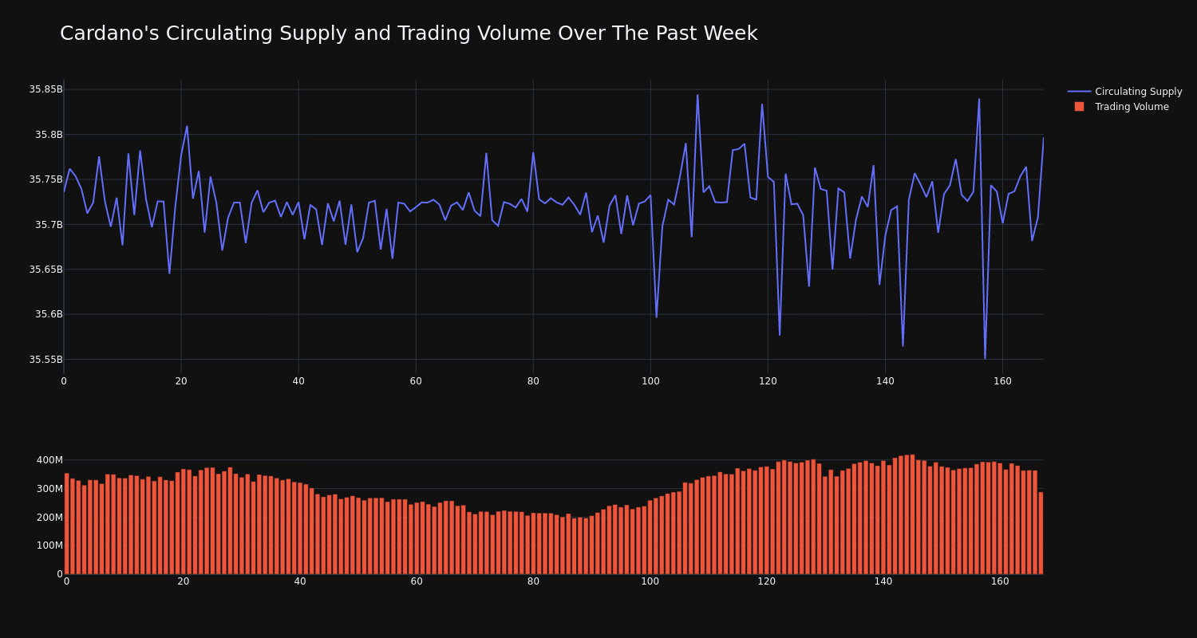Image resolution: width=1197 pixels, height=638 pixels.
Task: Click the last volume bar at chart end
Action: 1041,533
